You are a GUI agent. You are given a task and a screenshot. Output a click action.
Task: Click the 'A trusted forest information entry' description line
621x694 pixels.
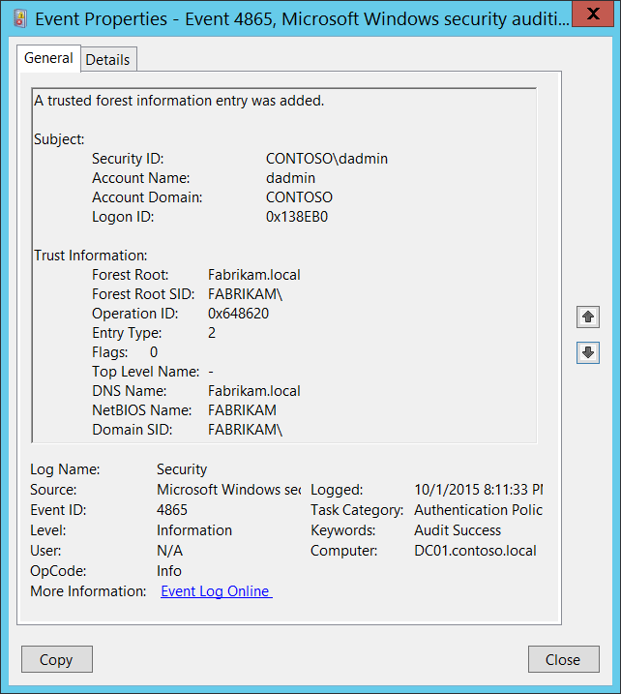(x=179, y=101)
